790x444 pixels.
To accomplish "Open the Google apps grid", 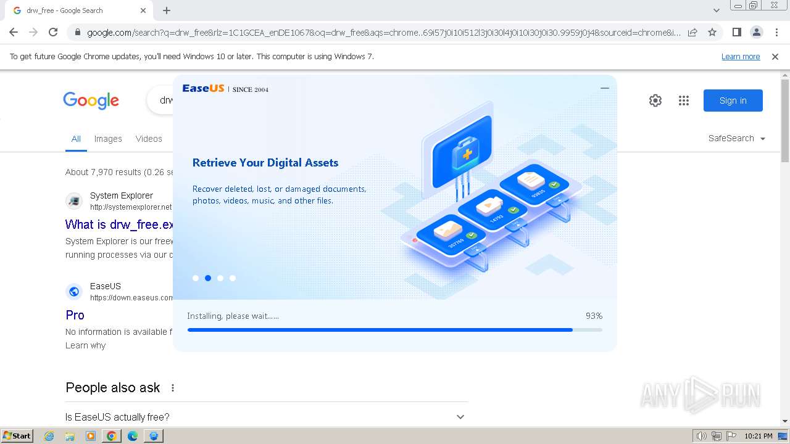I will click(x=684, y=101).
